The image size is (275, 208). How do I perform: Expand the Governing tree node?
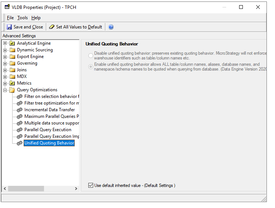tap(5, 63)
